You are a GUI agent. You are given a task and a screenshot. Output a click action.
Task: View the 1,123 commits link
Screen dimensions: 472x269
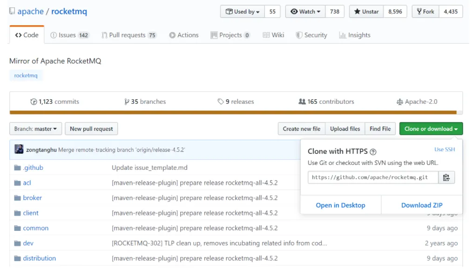pyautogui.click(x=55, y=102)
